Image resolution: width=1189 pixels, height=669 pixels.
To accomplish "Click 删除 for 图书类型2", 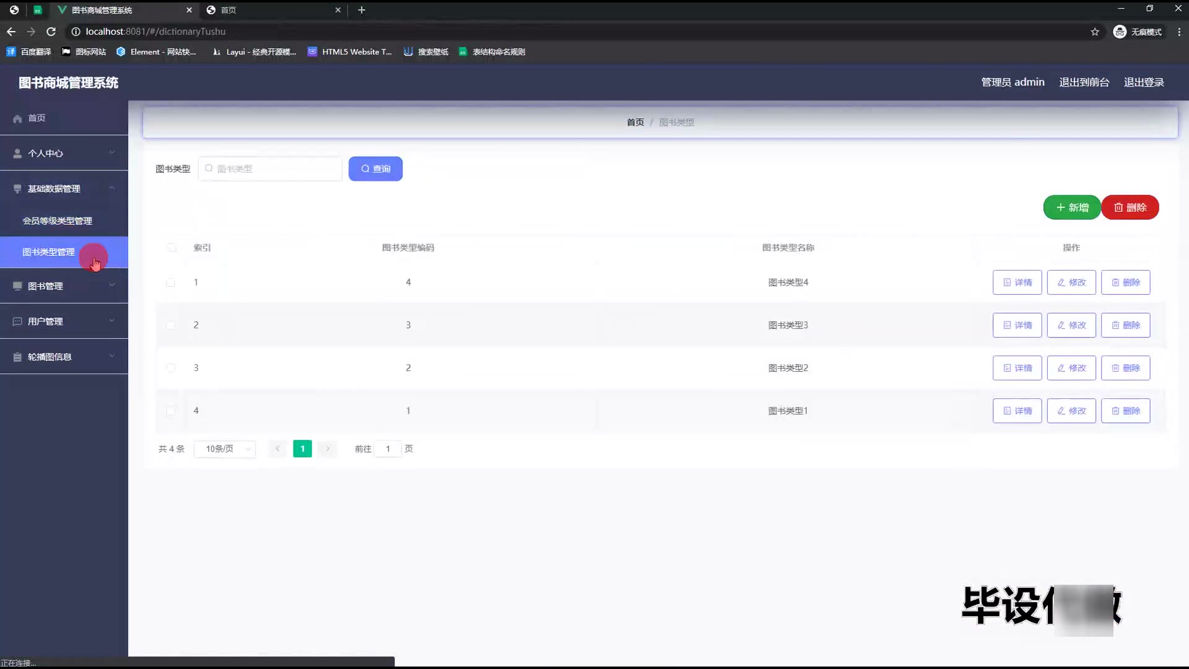I will point(1126,368).
